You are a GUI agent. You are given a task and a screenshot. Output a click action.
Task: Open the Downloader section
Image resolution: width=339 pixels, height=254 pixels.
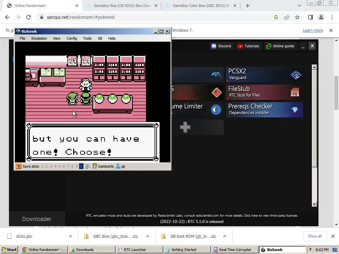[37, 219]
